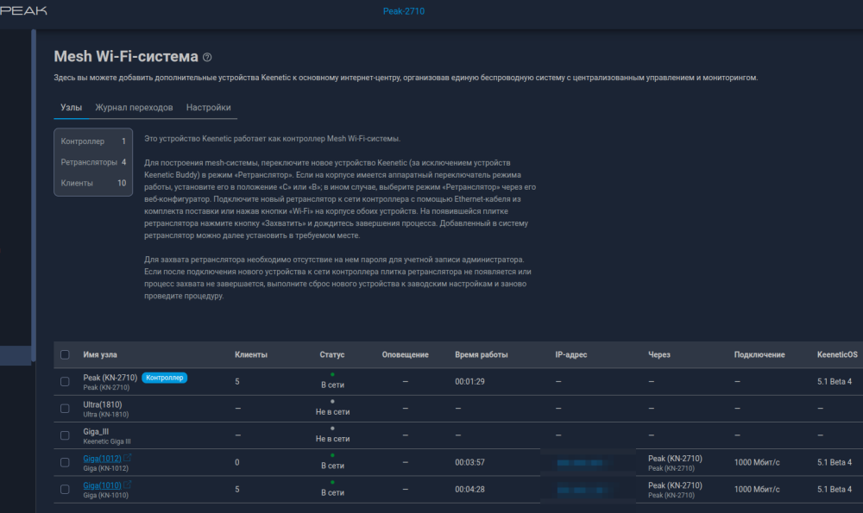Viewport: 863px width, 513px height.
Task: Open external link icon next to Giga(1010)
Action: click(x=127, y=485)
